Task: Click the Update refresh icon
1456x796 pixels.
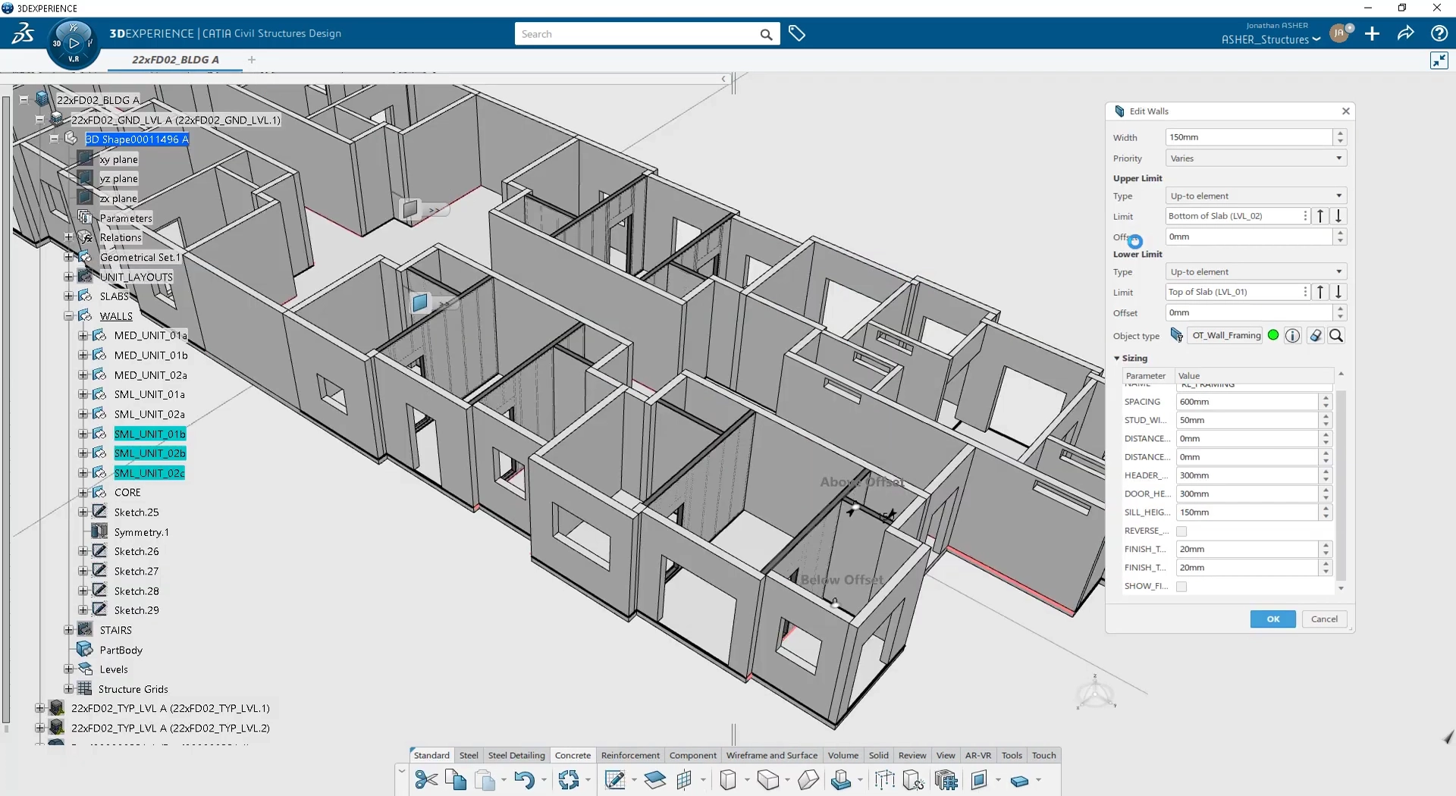Action: [x=569, y=779]
